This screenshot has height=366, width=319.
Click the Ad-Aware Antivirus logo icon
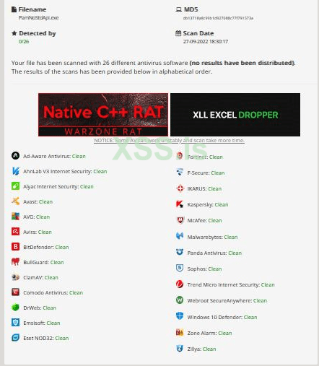15,156
